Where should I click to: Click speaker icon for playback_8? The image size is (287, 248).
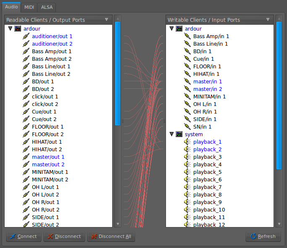point(187,195)
